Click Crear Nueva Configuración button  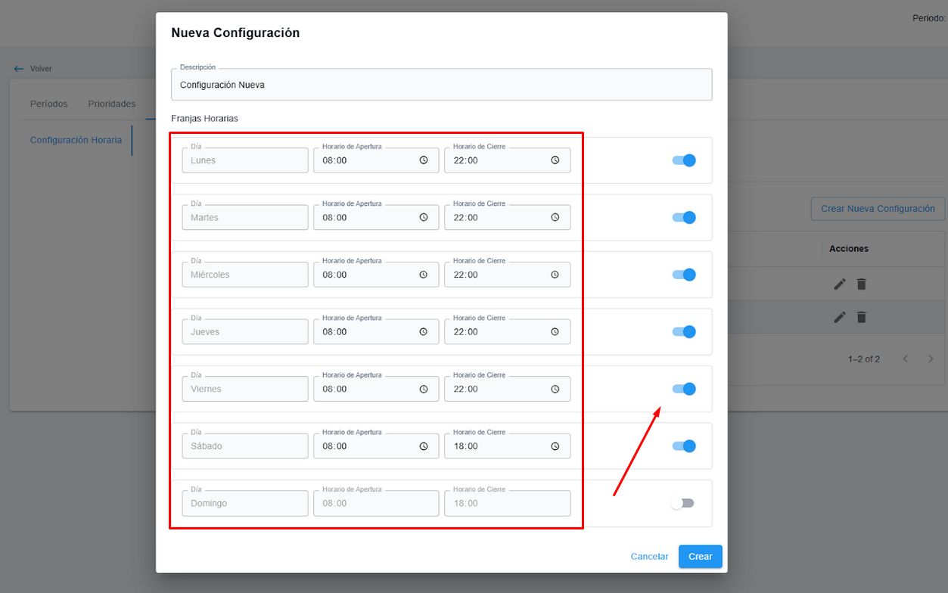tap(878, 209)
